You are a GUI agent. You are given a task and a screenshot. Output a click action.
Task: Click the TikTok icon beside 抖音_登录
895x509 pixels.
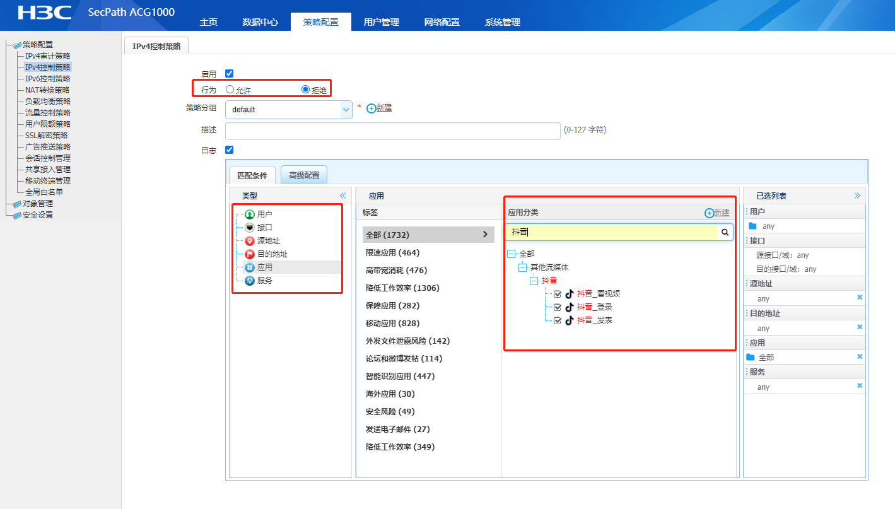tap(570, 307)
